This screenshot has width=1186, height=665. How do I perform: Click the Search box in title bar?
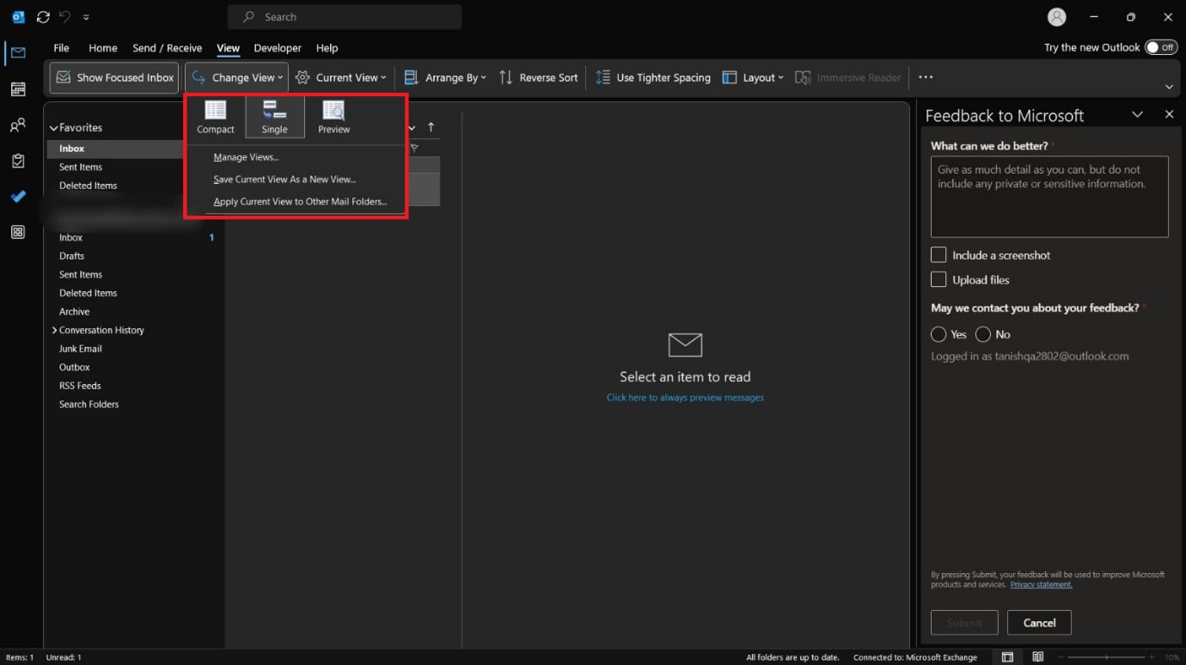pyautogui.click(x=345, y=16)
